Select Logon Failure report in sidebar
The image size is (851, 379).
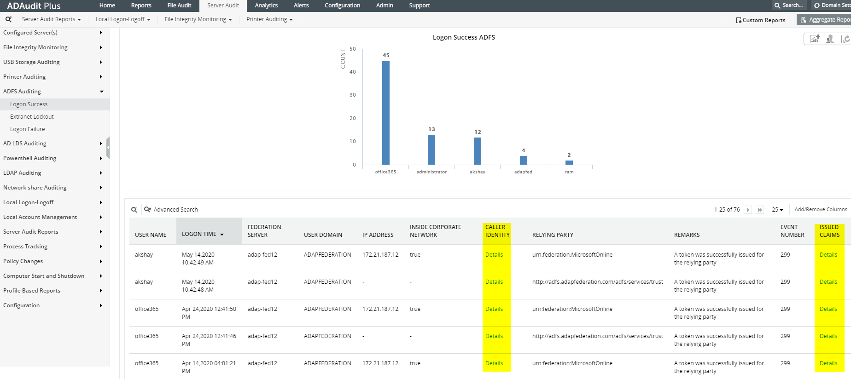pyautogui.click(x=28, y=129)
